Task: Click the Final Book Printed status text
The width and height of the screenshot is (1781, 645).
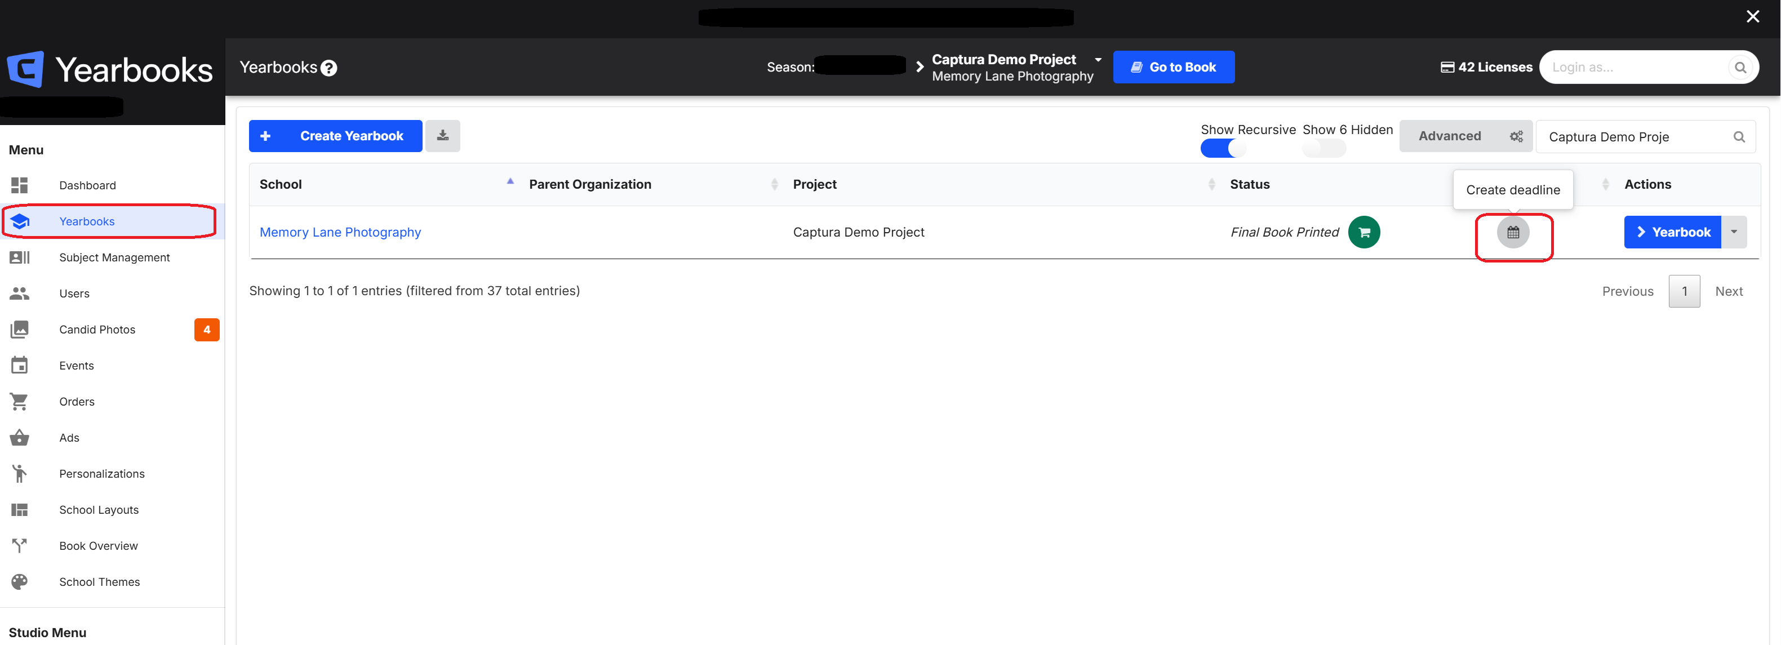Action: (1285, 232)
